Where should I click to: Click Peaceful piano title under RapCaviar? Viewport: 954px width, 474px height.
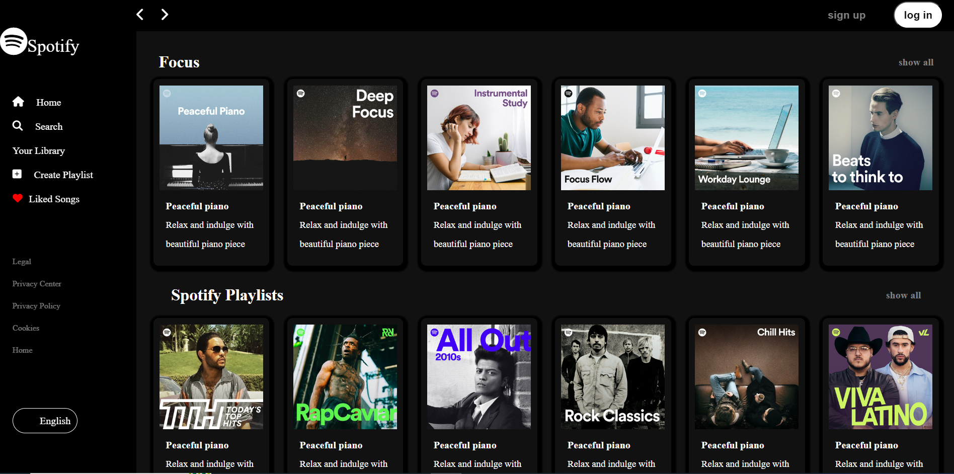tap(331, 445)
